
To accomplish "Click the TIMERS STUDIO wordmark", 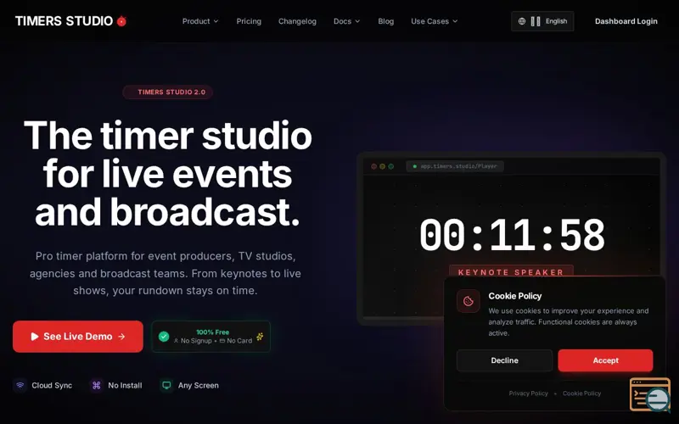I will point(65,20).
